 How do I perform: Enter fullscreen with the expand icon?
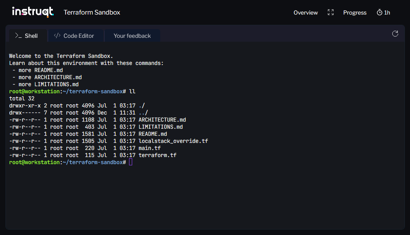click(331, 13)
